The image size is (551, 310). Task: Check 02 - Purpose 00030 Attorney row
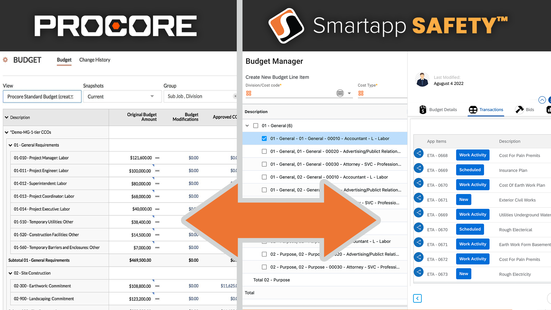click(x=264, y=267)
